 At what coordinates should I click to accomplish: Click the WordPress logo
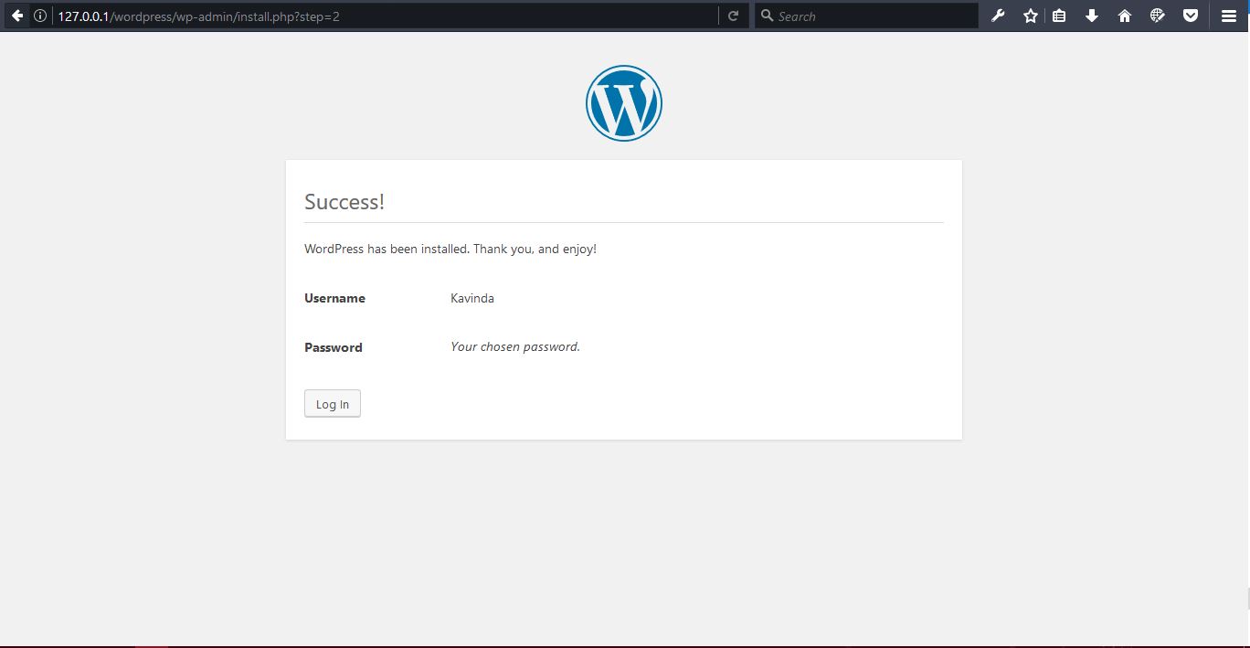[624, 103]
